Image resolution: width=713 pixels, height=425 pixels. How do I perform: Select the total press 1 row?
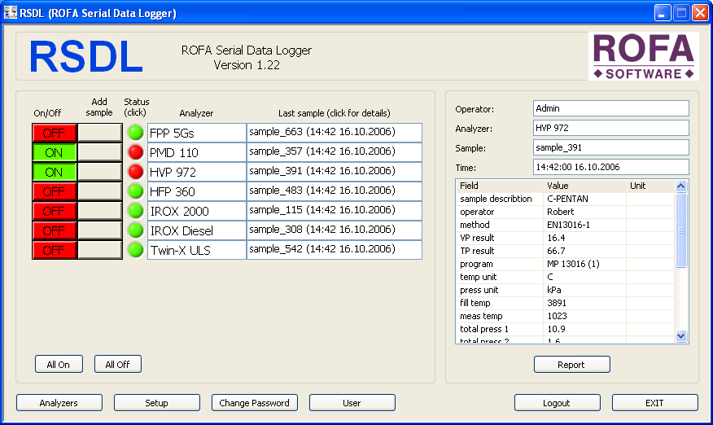pyautogui.click(x=565, y=329)
